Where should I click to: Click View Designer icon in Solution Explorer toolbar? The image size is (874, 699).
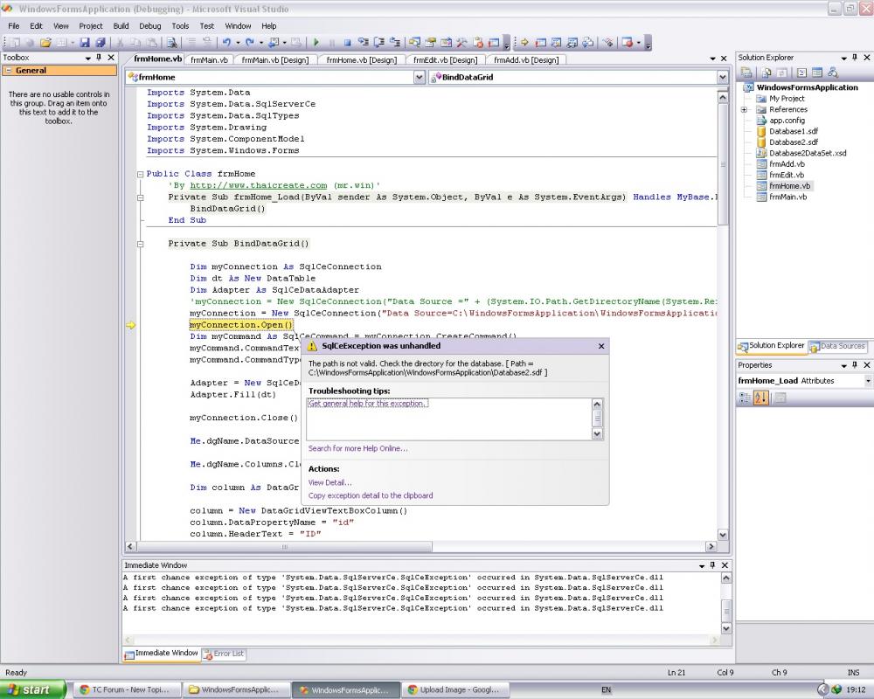coord(817,73)
